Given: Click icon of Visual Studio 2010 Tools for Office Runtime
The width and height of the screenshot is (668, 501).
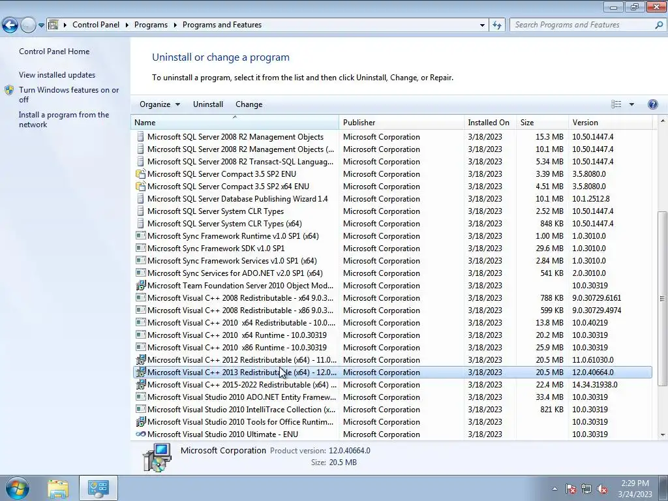Looking at the screenshot, I should click(141, 421).
